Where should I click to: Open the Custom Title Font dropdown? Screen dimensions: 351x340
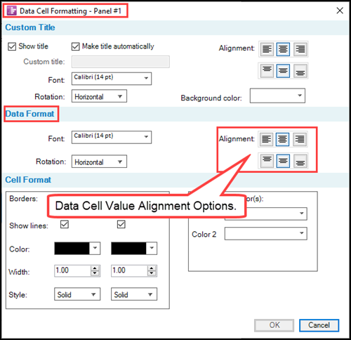pos(112,79)
